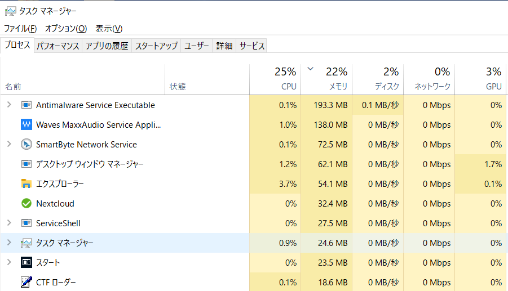Screen dimensions: 508x291
Task: Sort processes by the CPU column header
Action: click(x=275, y=79)
